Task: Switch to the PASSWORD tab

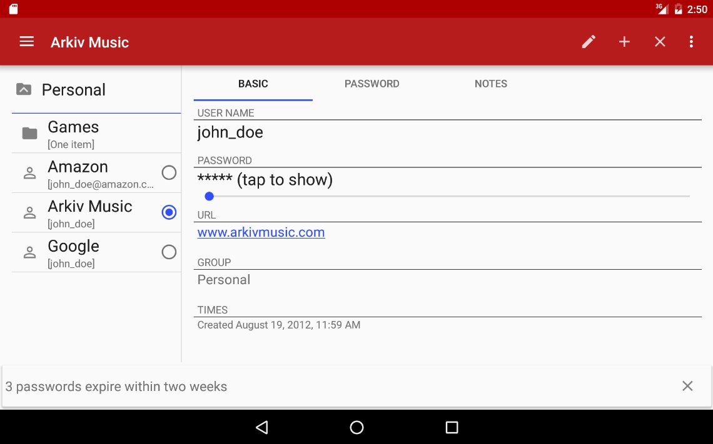Action: pos(372,84)
